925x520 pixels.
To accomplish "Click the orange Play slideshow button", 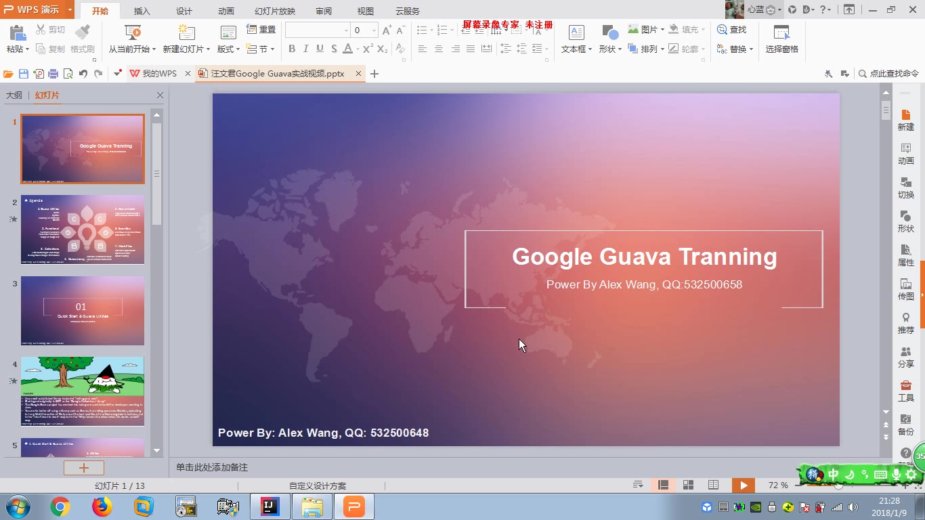I will [x=744, y=485].
